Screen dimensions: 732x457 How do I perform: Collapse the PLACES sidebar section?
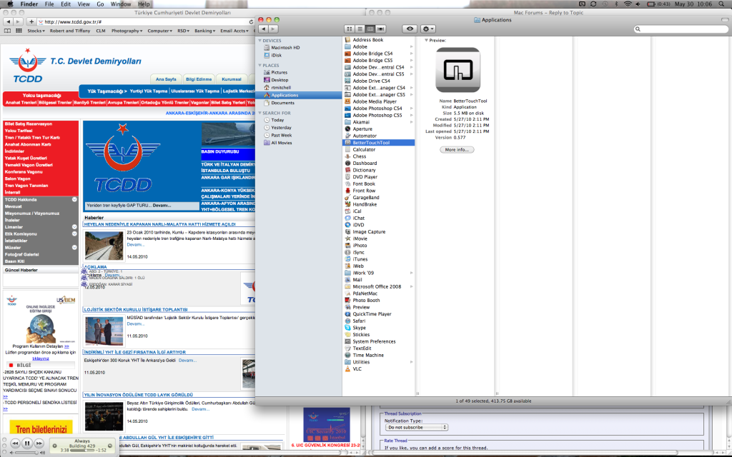260,65
